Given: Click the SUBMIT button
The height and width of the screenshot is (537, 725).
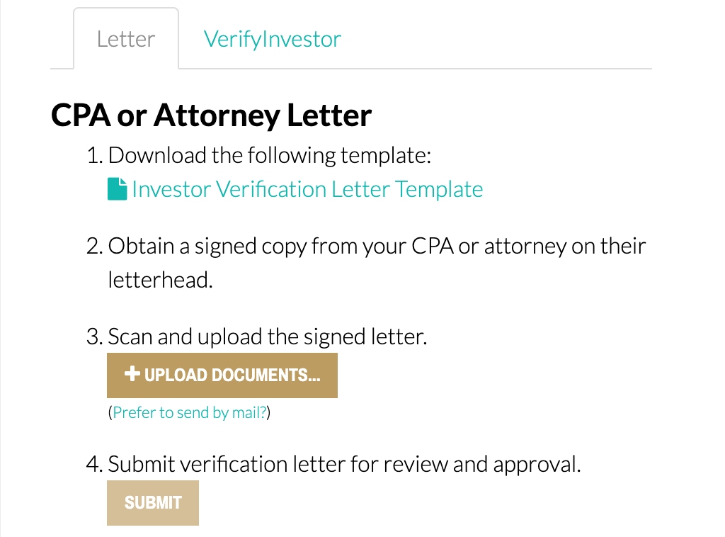Looking at the screenshot, I should tap(153, 503).
